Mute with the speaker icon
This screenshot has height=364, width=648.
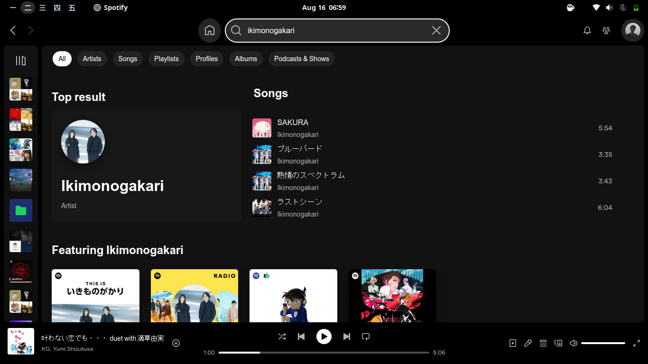pyautogui.click(x=574, y=343)
